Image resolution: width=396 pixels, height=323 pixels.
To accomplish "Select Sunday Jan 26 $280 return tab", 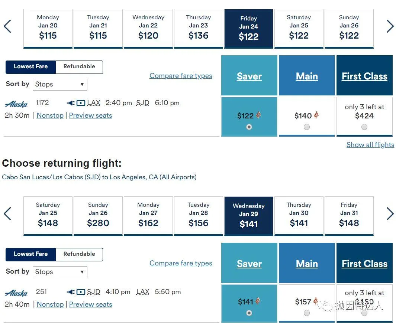I will point(98,216).
